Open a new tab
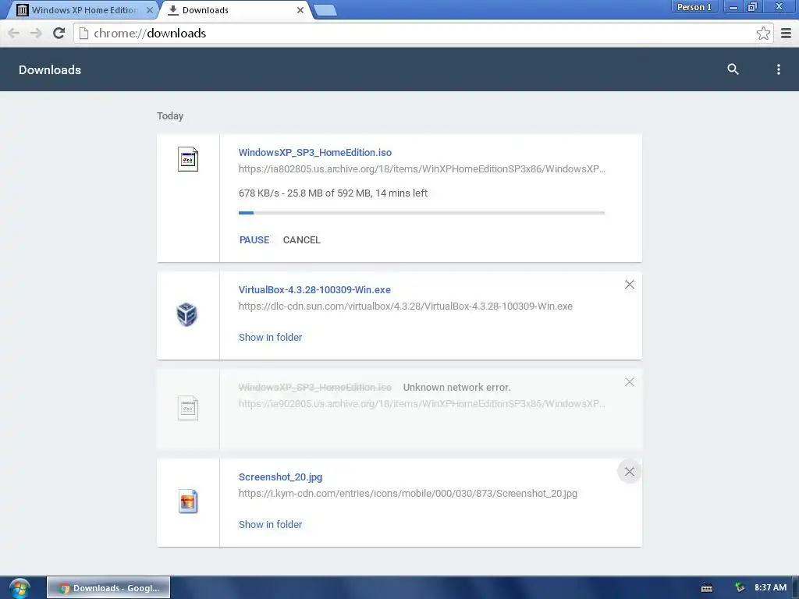This screenshot has width=799, height=599. click(325, 10)
